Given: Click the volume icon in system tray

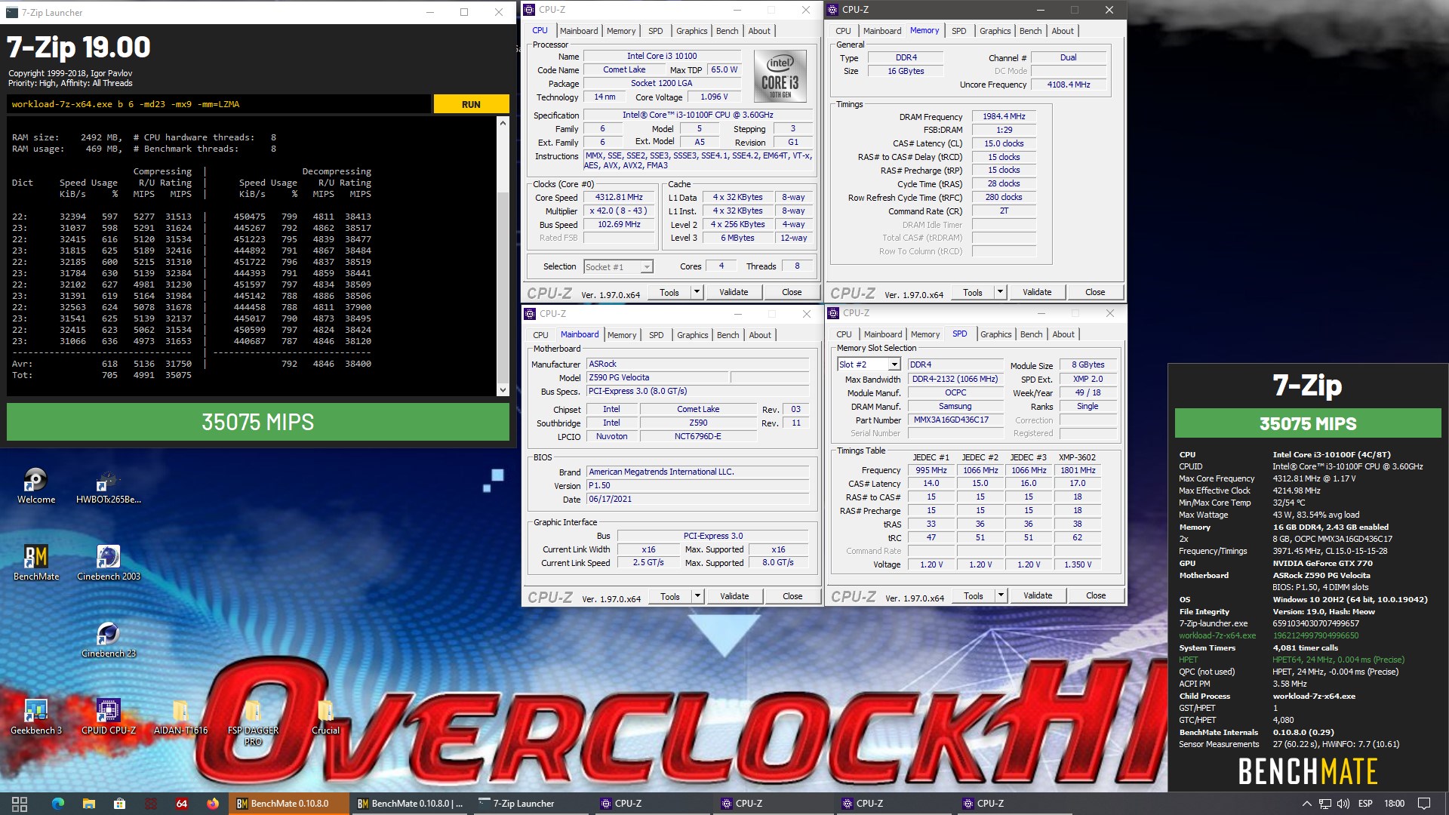Looking at the screenshot, I should pyautogui.click(x=1343, y=804).
